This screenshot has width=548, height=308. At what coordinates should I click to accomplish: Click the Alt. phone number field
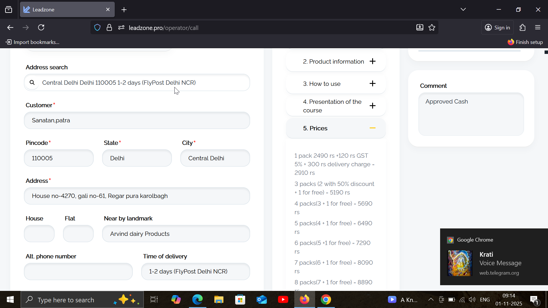(78, 271)
